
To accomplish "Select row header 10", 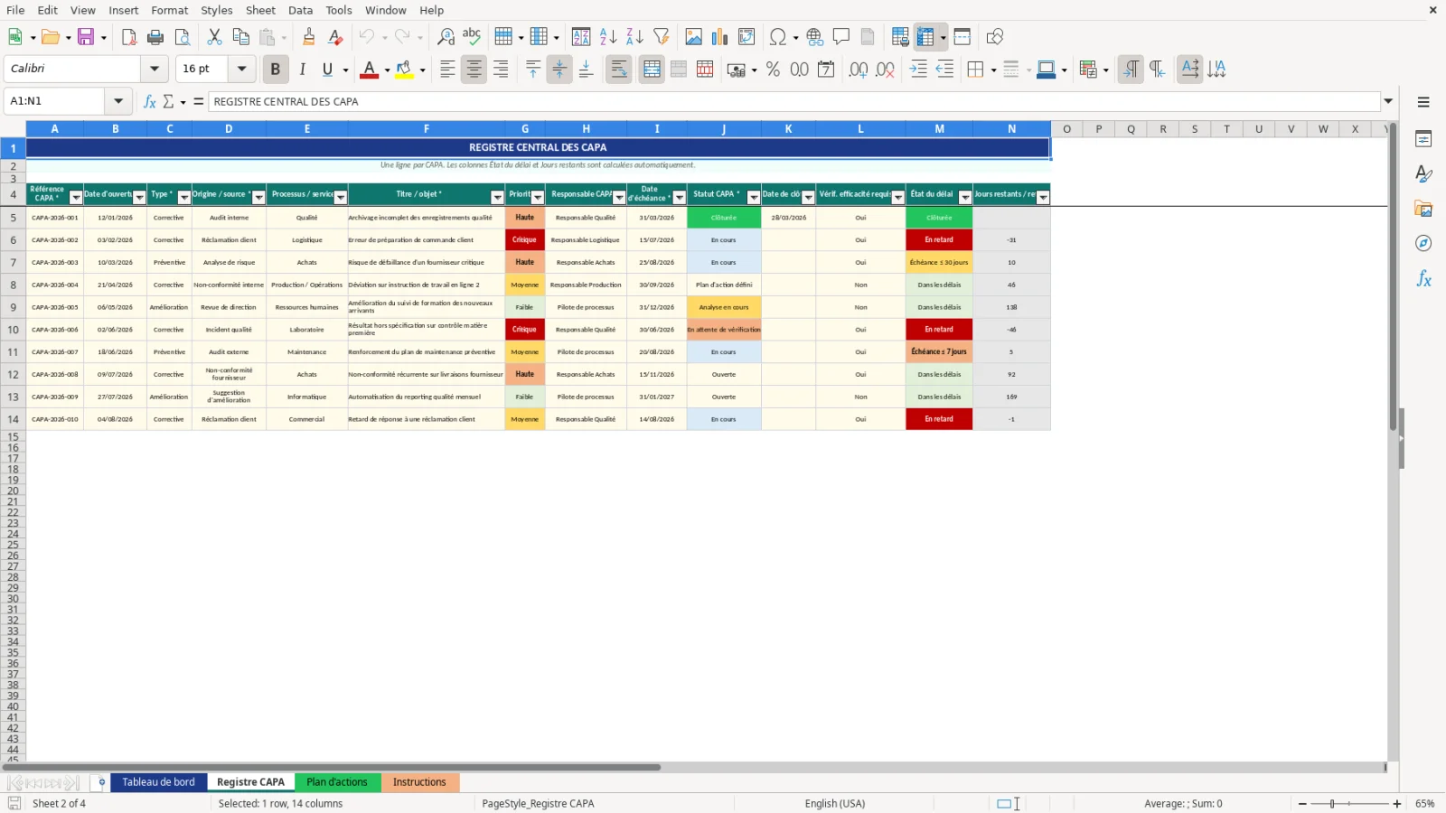I will (x=13, y=330).
